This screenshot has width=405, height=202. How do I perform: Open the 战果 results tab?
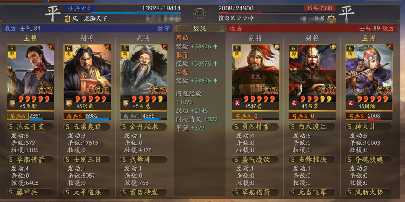[200, 29]
